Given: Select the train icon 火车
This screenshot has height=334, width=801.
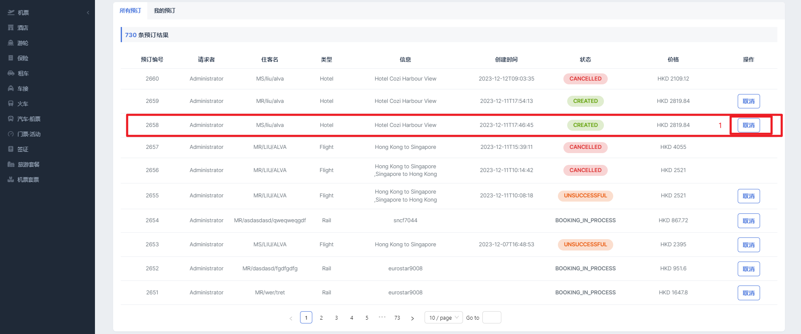Looking at the screenshot, I should pos(11,104).
